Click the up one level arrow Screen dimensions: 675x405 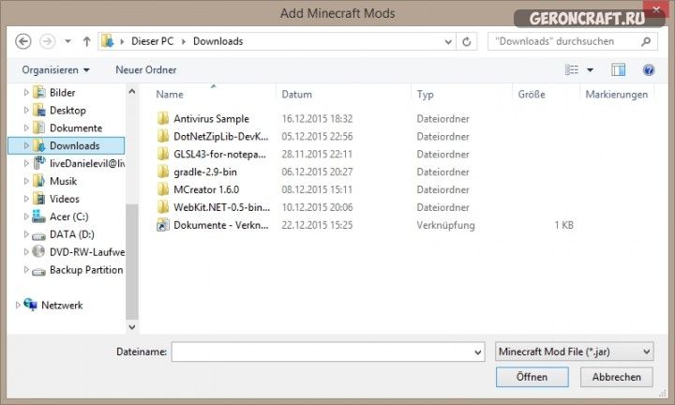tap(87, 41)
